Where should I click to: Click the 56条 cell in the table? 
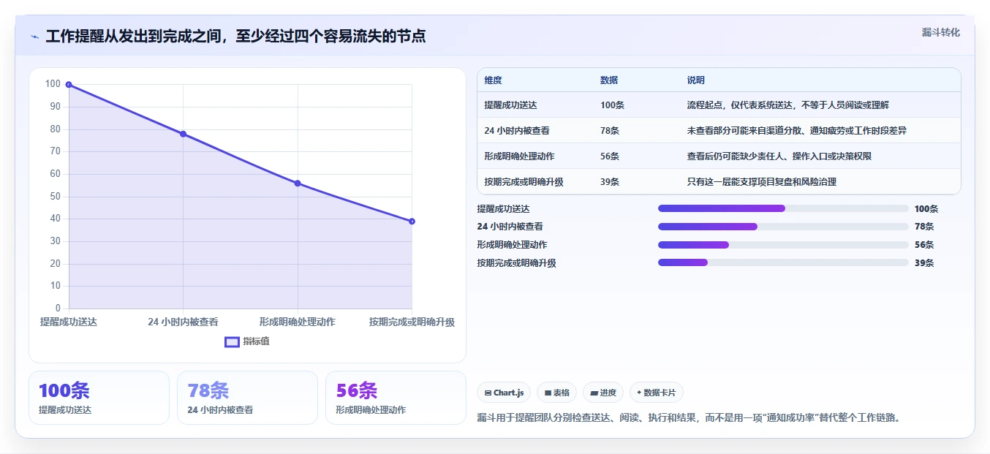610,156
